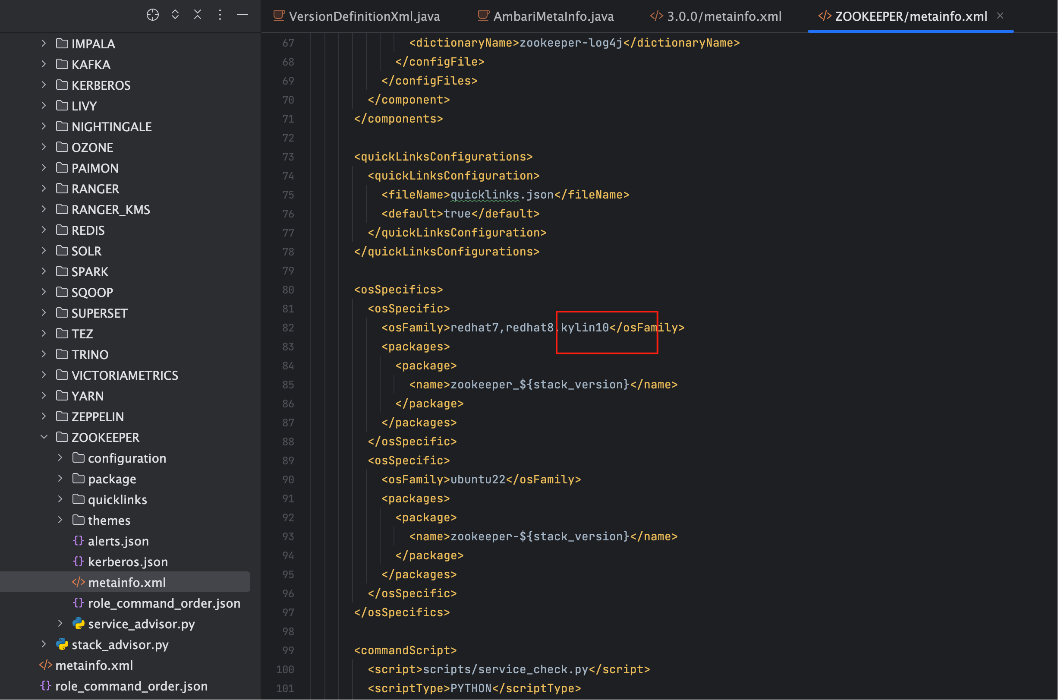Click the JSON icon next to alerts.json
This screenshot has height=700, width=1058.
coord(78,541)
